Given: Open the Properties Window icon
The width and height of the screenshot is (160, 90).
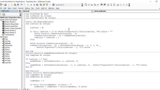Looking at the screenshot, I should pyautogui.click(x=44, y=5).
